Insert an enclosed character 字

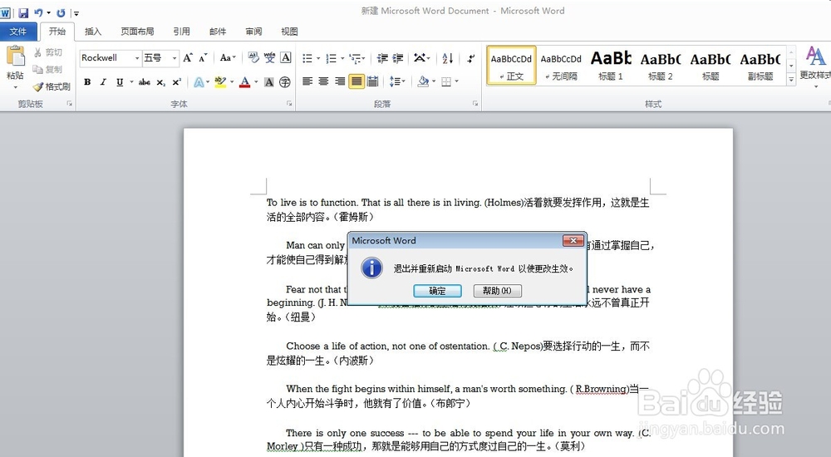[285, 81]
